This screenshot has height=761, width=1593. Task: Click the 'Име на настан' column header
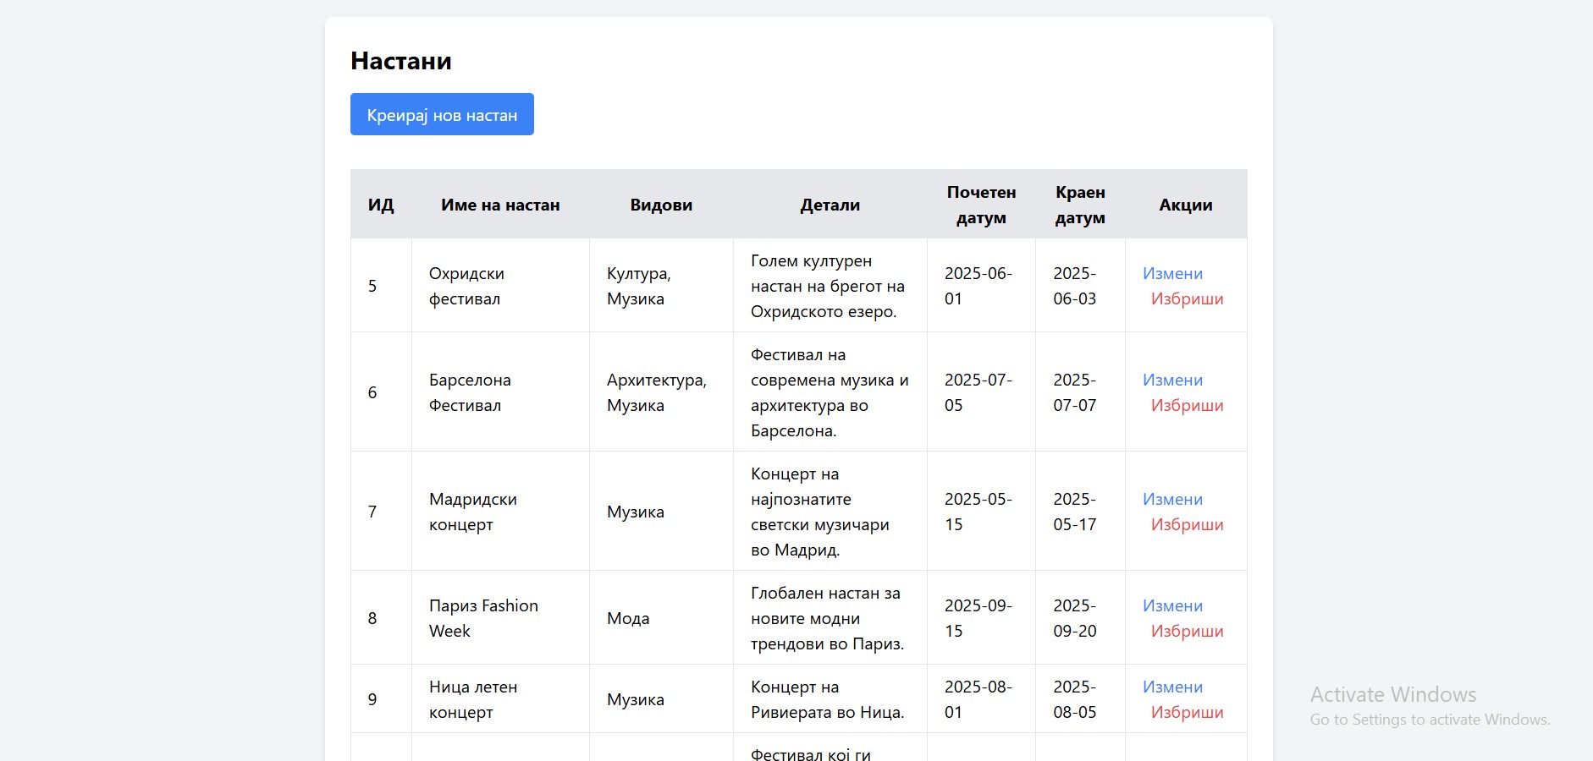(500, 205)
